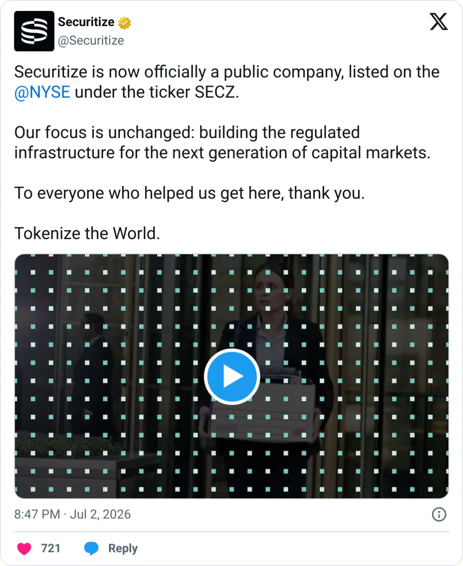Viewport: 463px width, 566px height.
Task: Open the info icon beside timestamp
Action: (439, 514)
